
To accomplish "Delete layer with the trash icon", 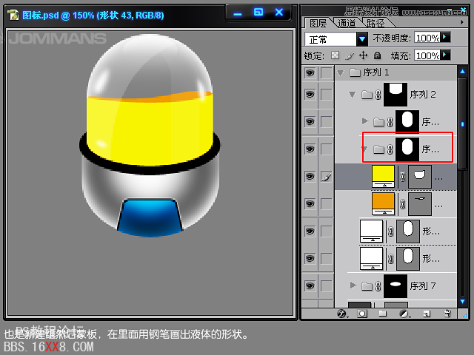I will [x=447, y=314].
